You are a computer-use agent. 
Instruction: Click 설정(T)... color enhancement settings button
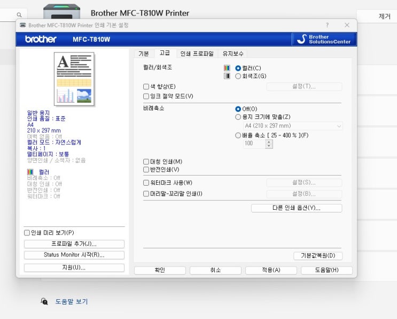pos(304,87)
